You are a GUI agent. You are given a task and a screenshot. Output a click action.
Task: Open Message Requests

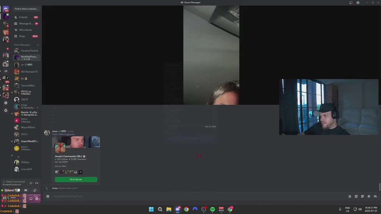click(26, 23)
